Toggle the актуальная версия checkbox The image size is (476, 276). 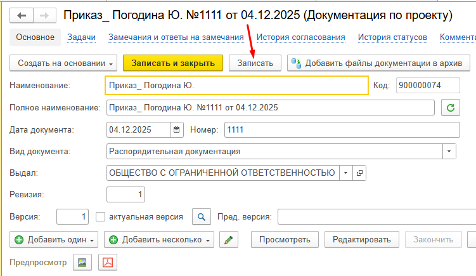pos(100,216)
